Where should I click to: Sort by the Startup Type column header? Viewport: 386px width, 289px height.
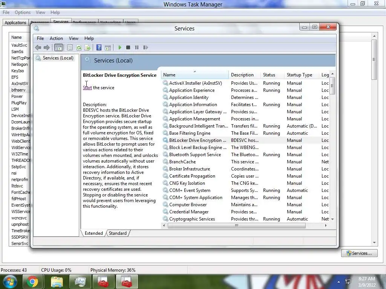pyautogui.click(x=302, y=75)
